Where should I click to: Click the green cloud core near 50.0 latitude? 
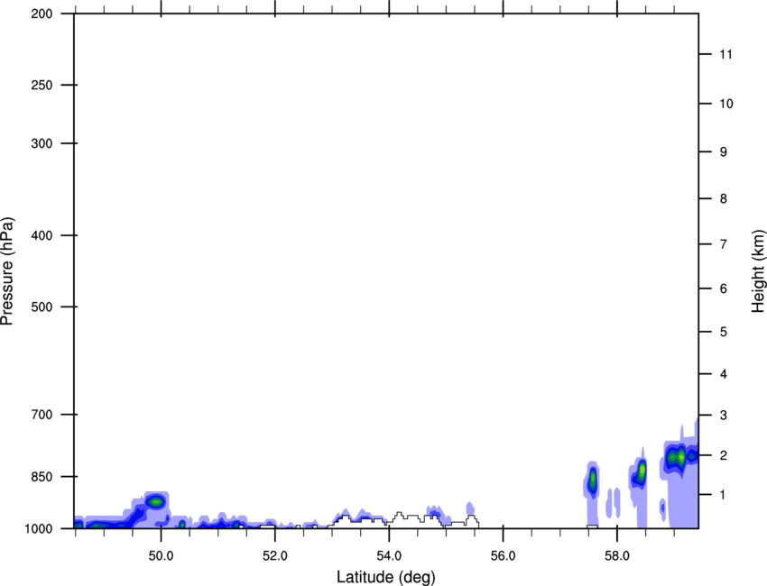tap(156, 501)
